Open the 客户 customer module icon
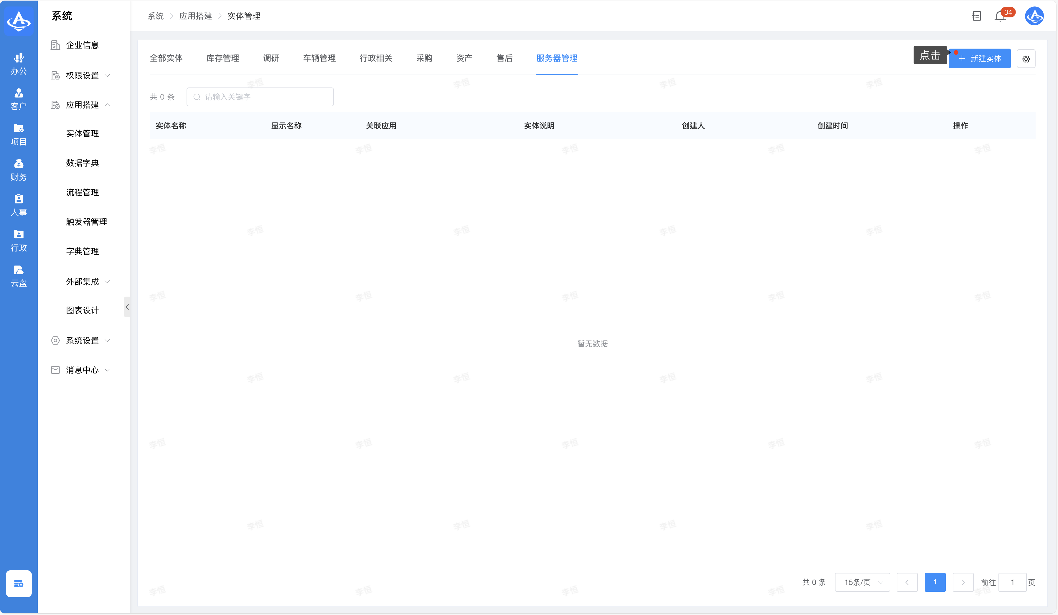Image resolution: width=1058 pixels, height=615 pixels. pyautogui.click(x=19, y=99)
